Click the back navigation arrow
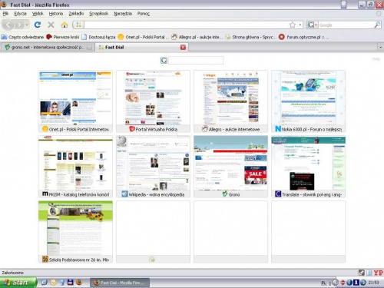Screen dimensions: 384x288 pyautogui.click(x=8, y=25)
